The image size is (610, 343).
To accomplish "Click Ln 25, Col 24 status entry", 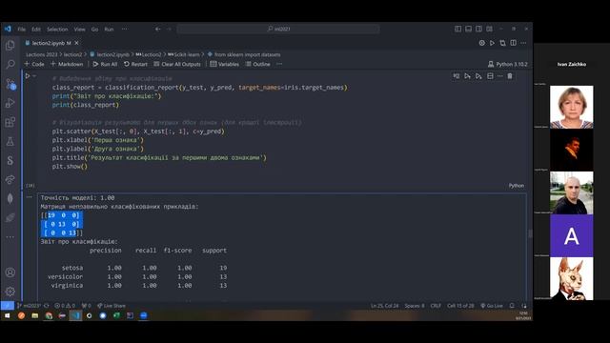I will (x=384, y=306).
